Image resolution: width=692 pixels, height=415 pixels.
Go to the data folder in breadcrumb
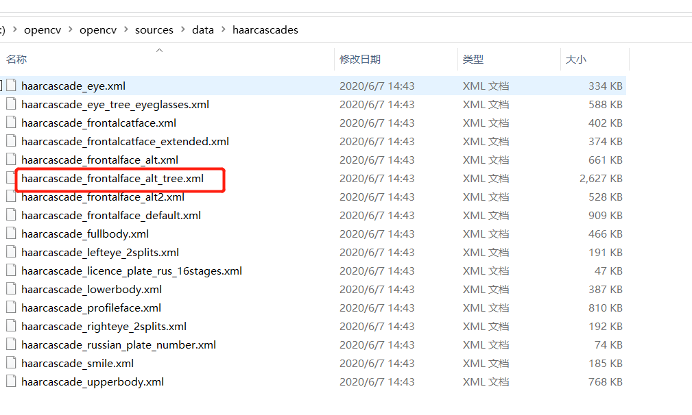pos(203,30)
